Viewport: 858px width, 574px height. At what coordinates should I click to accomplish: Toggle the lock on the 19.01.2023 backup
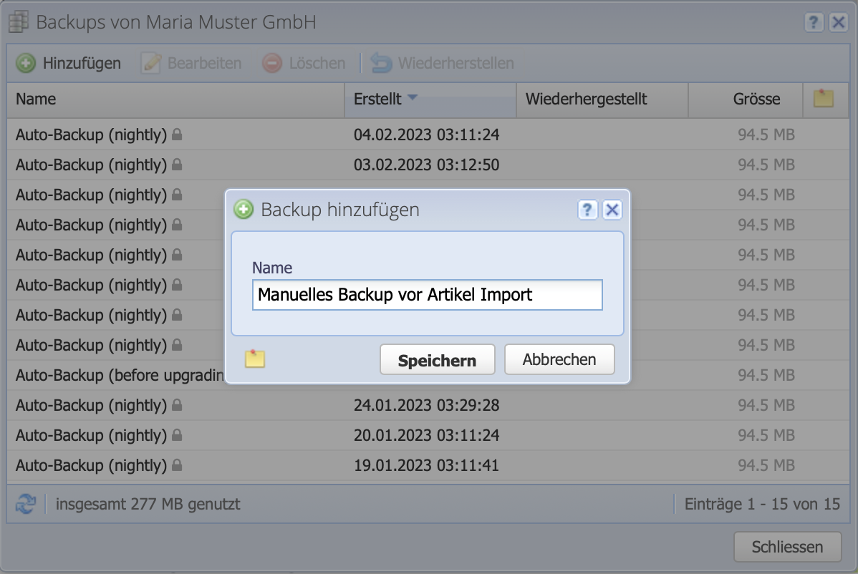click(175, 465)
